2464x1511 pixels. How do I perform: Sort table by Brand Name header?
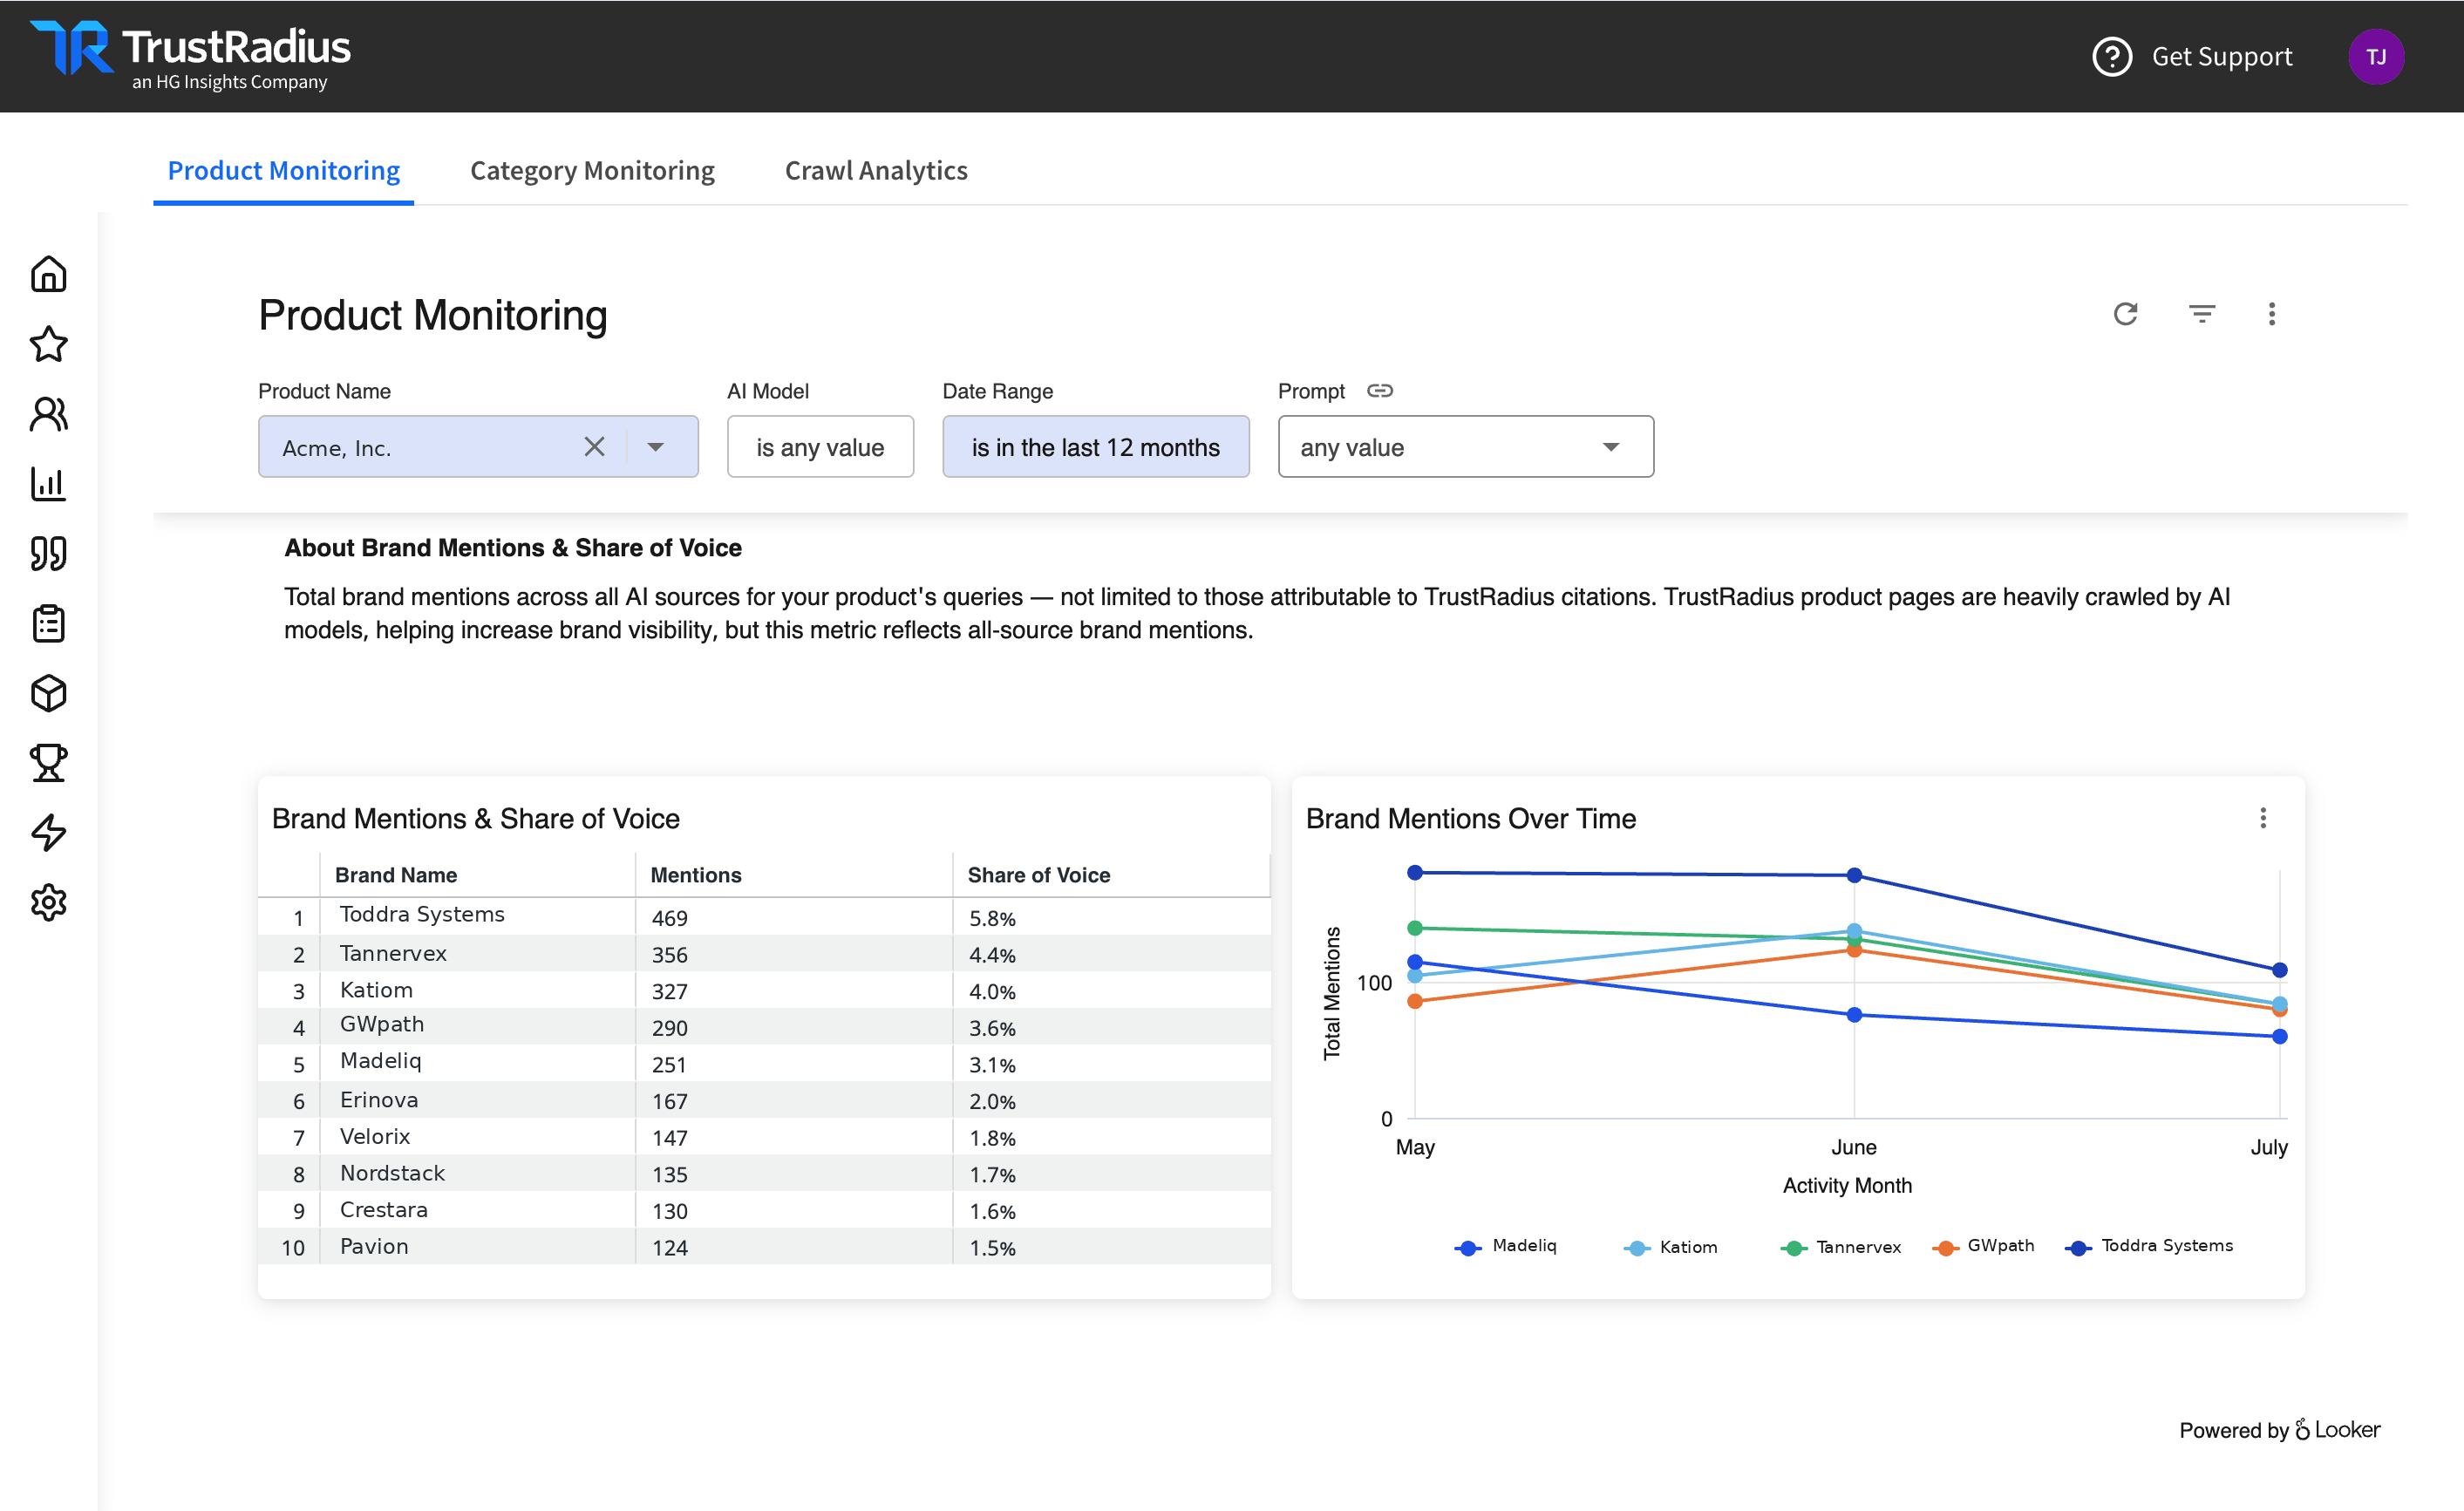tap(395, 875)
